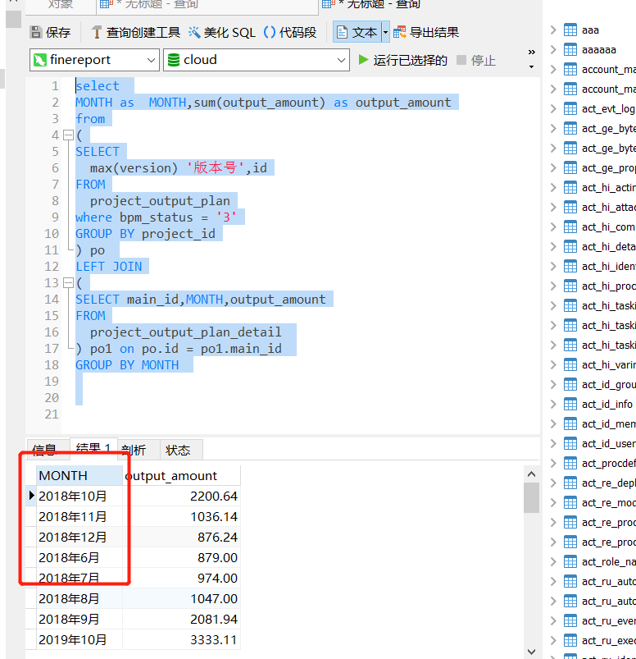Click the act_evt_log table icon
Image resolution: width=636 pixels, height=659 pixels.
point(570,109)
